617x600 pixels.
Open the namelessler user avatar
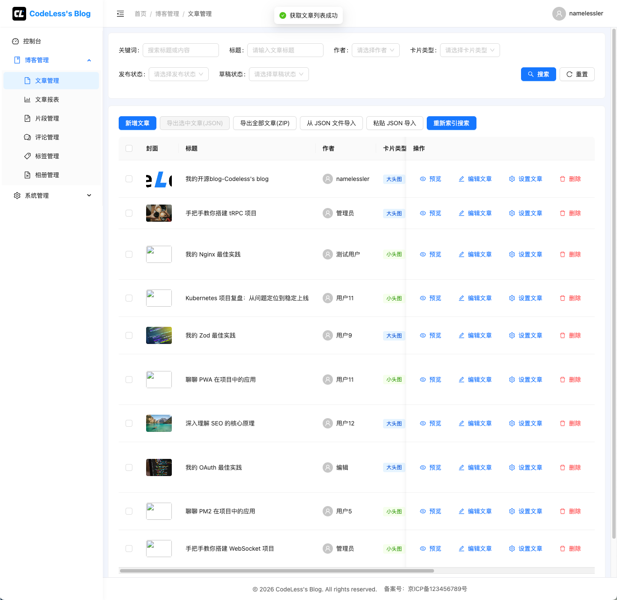click(559, 14)
